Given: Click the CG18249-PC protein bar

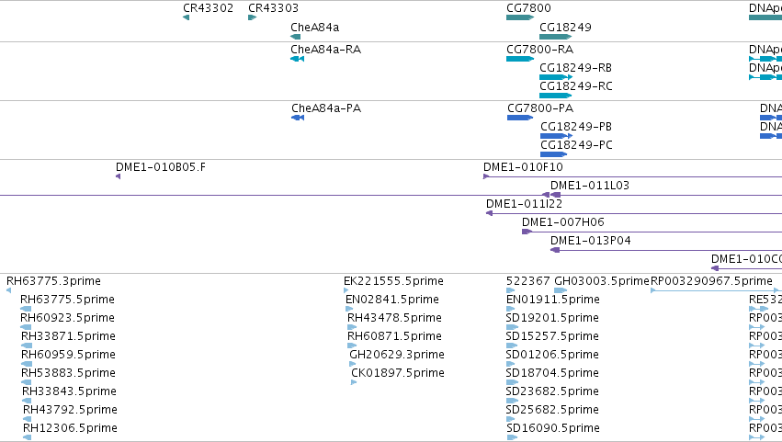Looking at the screenshot, I should pos(554,154).
